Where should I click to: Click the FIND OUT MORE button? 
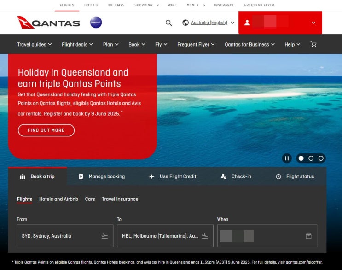click(46, 130)
